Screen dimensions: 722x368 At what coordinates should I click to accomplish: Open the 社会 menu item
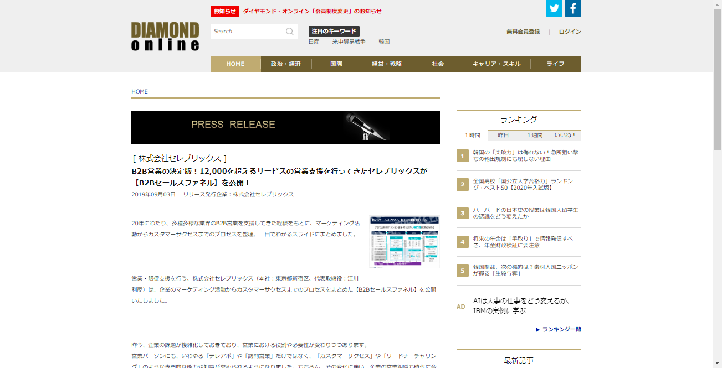tap(438, 64)
